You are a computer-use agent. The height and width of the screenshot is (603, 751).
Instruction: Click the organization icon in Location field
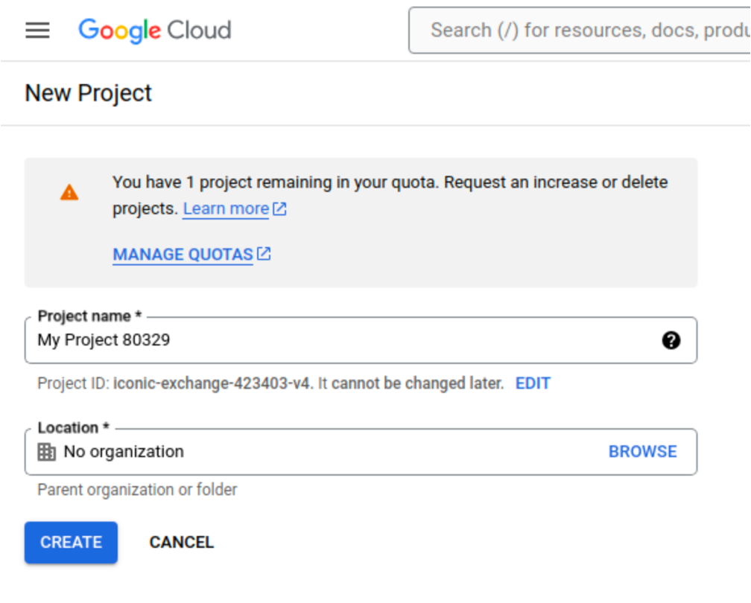point(46,451)
